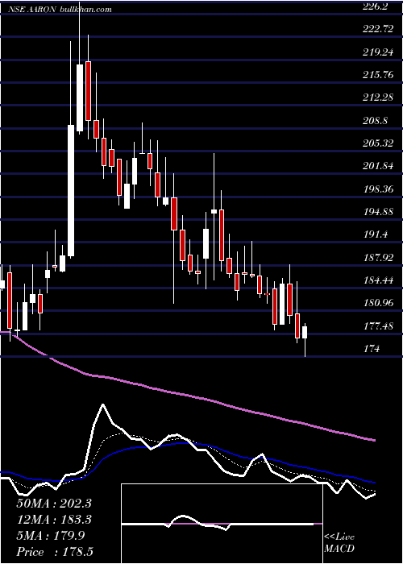The width and height of the screenshot is (403, 564).
Task: Click the NSE AARON bullkhan.com chart title
Action: point(60,10)
